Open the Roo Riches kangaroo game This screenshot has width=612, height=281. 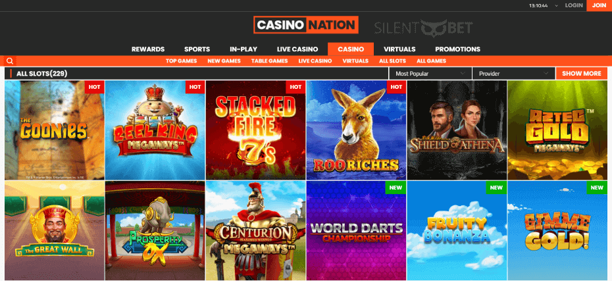coord(357,130)
